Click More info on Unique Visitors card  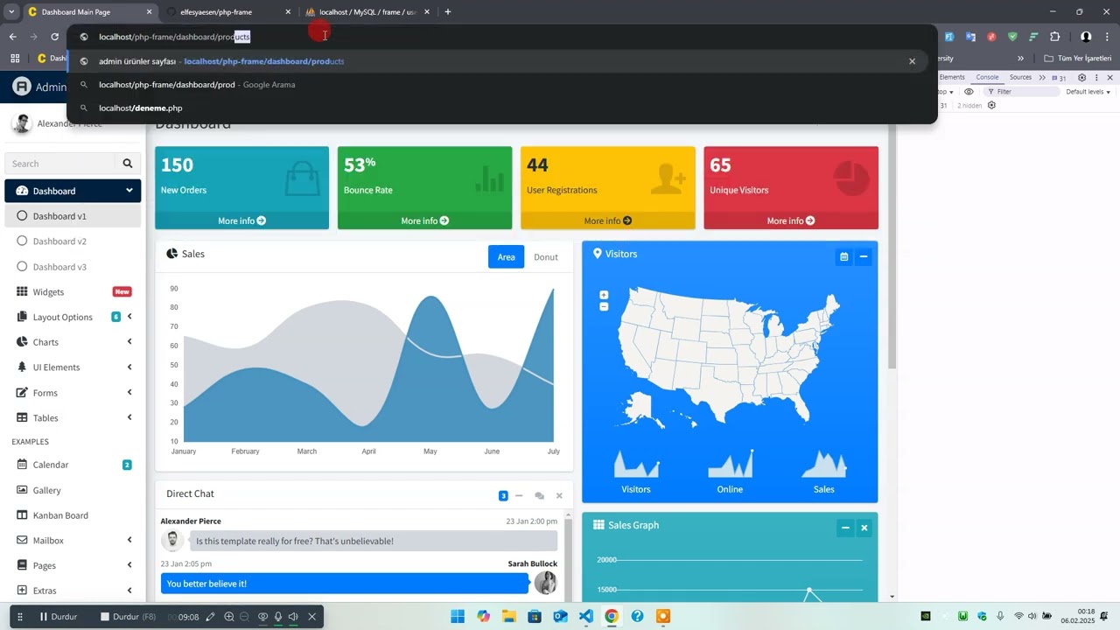(x=791, y=220)
